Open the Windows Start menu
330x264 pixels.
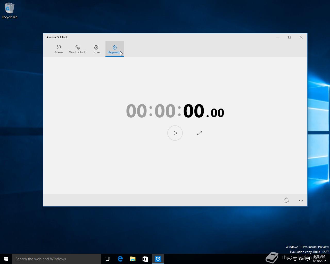click(6, 259)
